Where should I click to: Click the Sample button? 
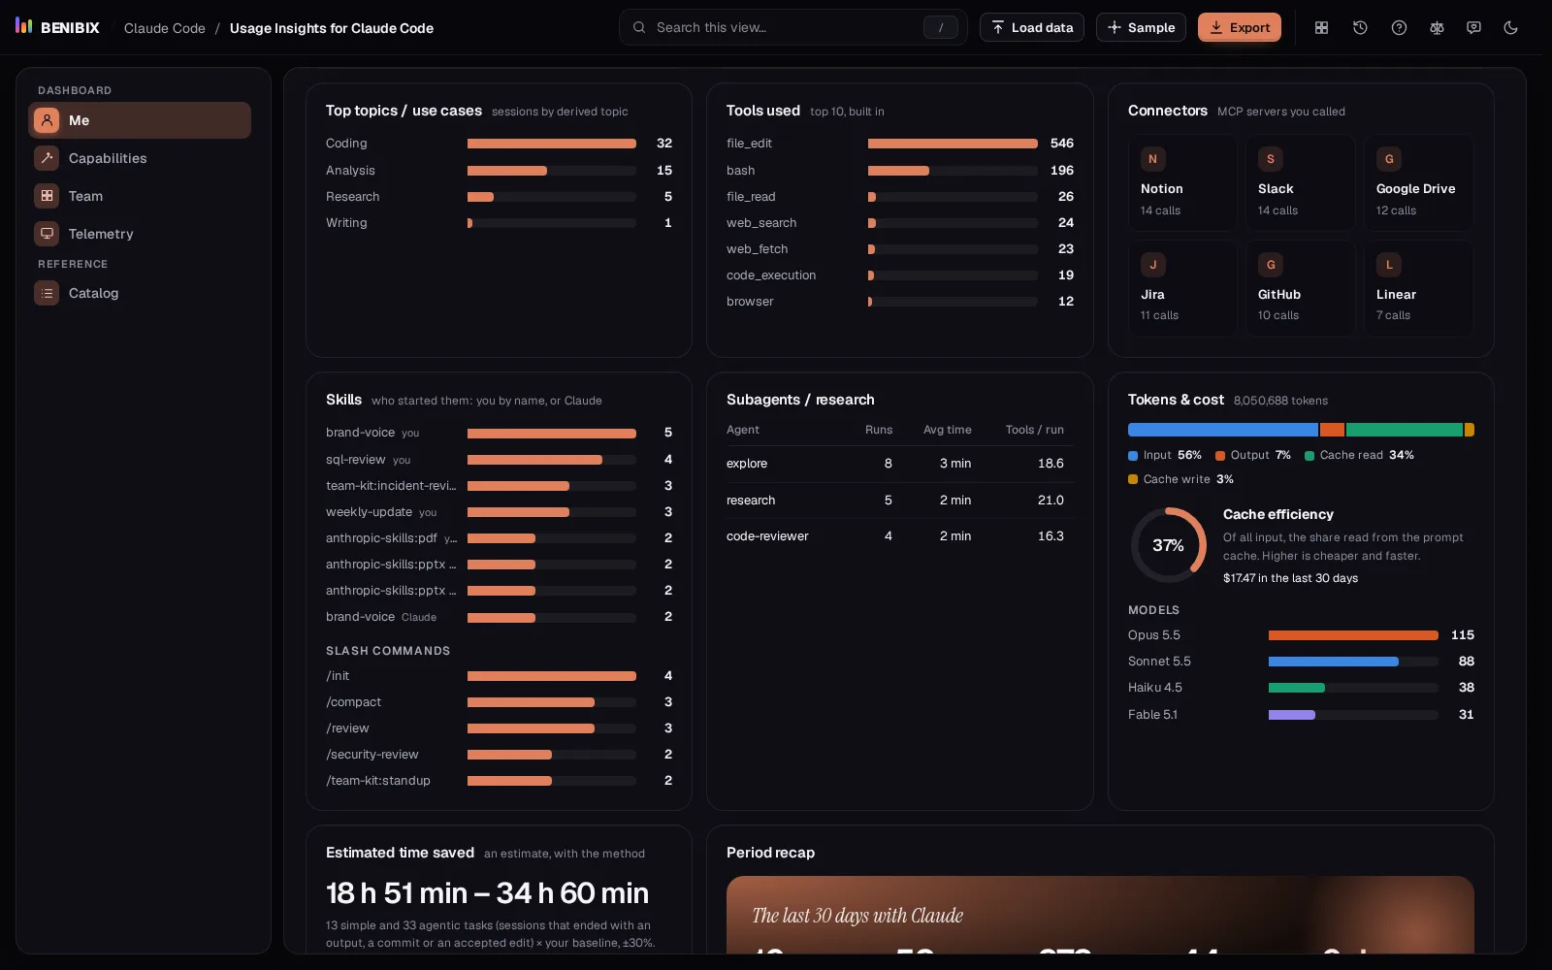(x=1142, y=27)
